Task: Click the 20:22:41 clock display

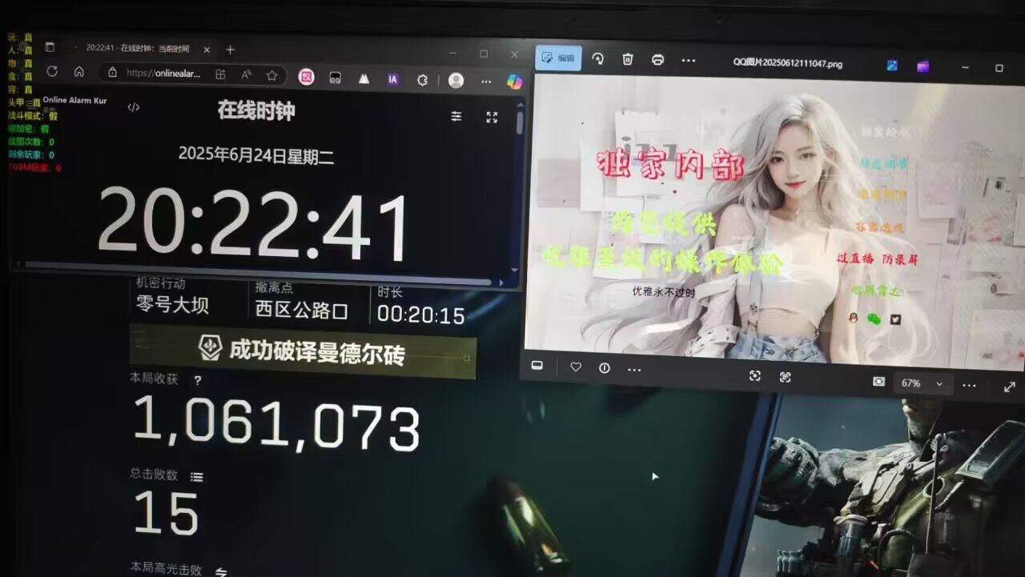Action: click(x=255, y=223)
